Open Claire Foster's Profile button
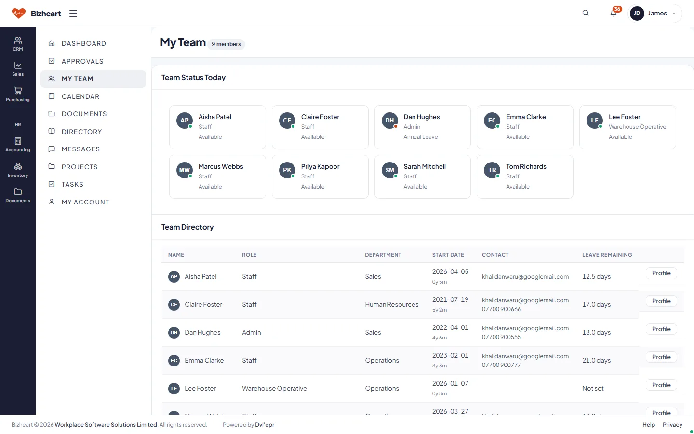 coord(661,301)
